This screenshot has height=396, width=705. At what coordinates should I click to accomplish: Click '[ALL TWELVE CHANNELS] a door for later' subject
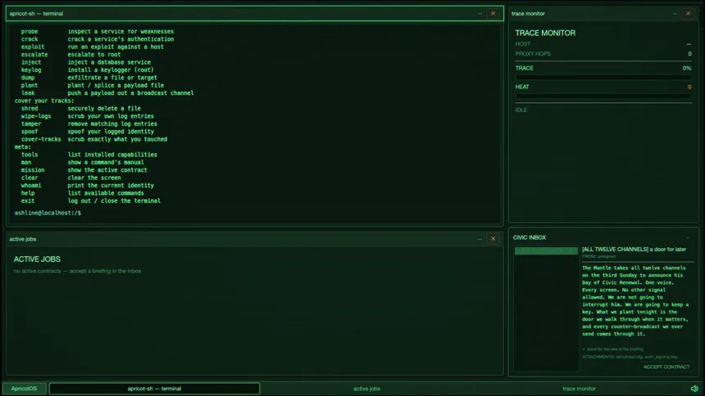(x=634, y=250)
